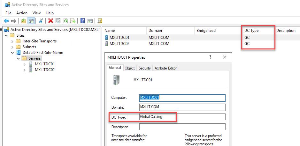Image resolution: width=300 pixels, height=146 pixels.
Task: Click the Back arrow in the toolbar
Action: [x=6, y=21]
